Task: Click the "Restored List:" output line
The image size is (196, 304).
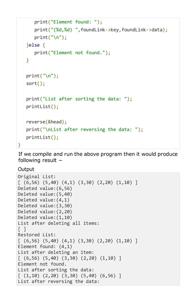Action: (37, 235)
